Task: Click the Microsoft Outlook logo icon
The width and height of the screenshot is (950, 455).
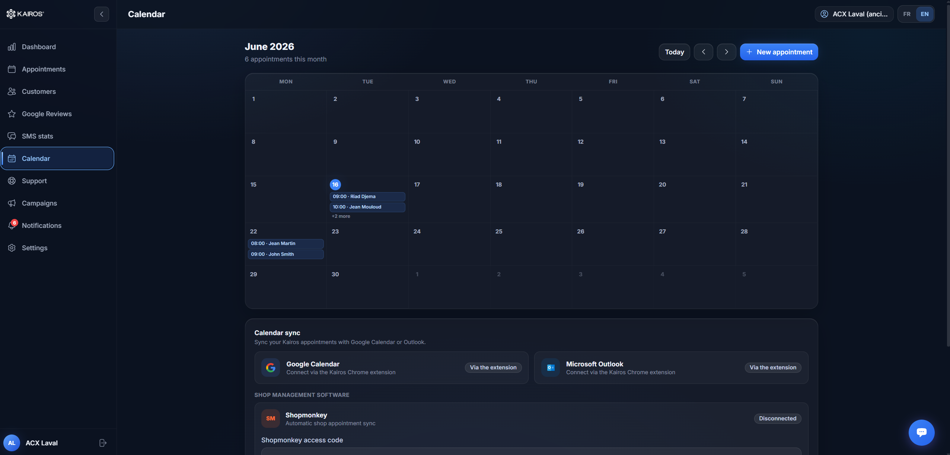Action: click(551, 368)
